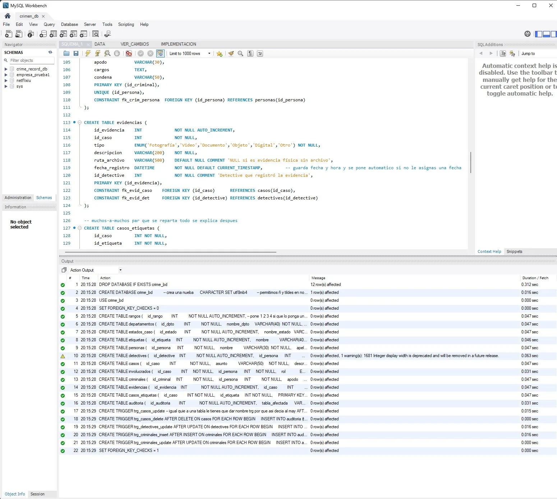Screen dimensions: 557x499
Task: Beautify the SQL script broom icon
Action: click(x=231, y=54)
